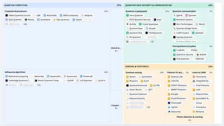
Task: Open the Photon detection & counting tile
Action: click(x=190, y=118)
